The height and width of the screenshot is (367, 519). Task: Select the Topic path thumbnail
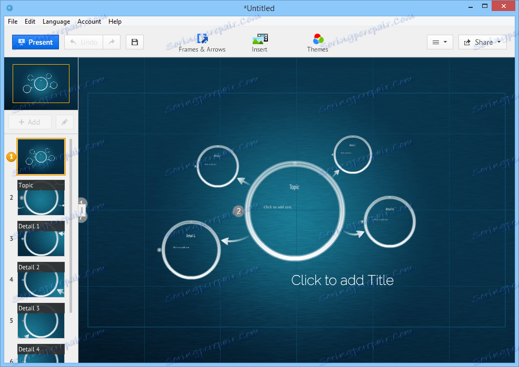[41, 197]
